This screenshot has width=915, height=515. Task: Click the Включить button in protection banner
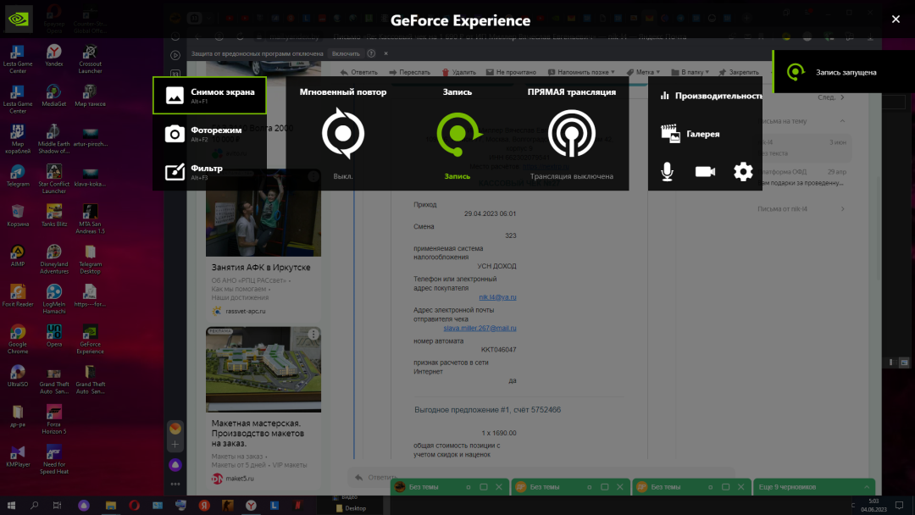(x=346, y=53)
